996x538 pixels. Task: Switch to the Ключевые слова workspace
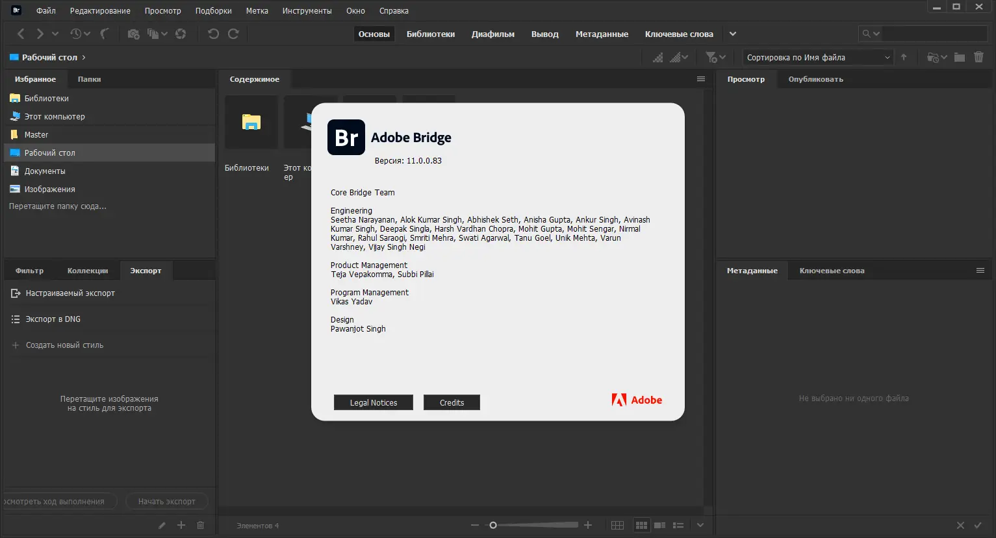tap(679, 34)
